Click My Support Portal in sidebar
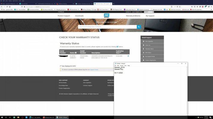Image resolution: width=213 pixels, height=119 pixels. click(x=152, y=57)
